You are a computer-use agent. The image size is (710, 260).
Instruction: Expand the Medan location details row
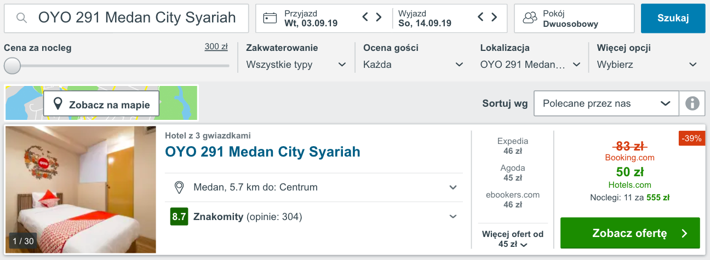453,188
